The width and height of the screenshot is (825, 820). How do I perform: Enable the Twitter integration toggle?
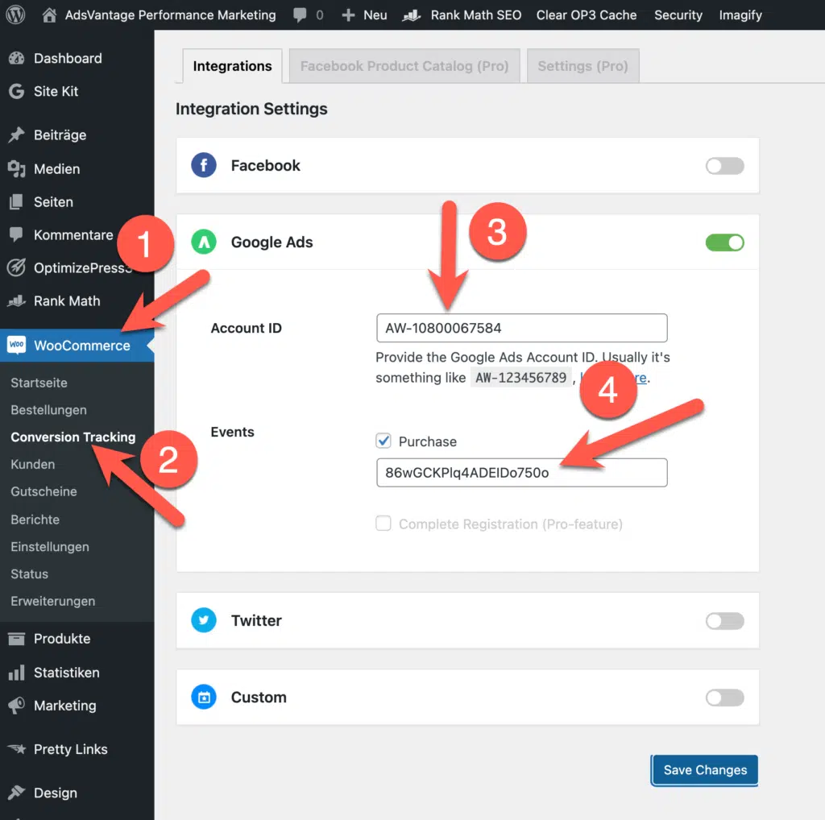tap(724, 621)
